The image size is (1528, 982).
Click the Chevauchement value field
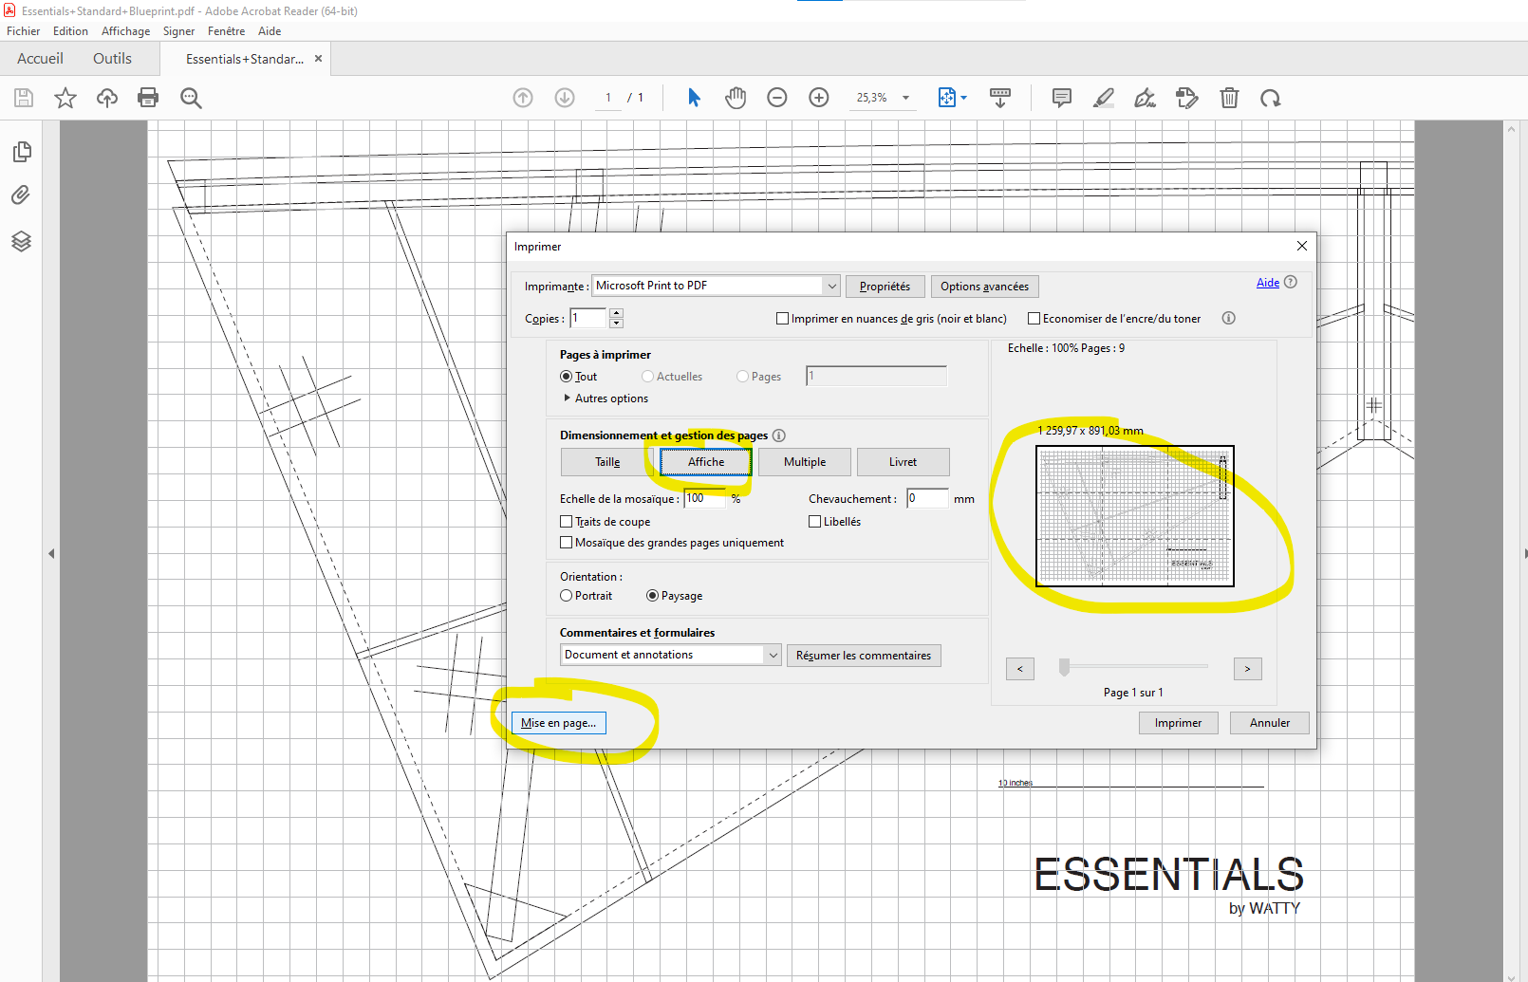pos(927,498)
